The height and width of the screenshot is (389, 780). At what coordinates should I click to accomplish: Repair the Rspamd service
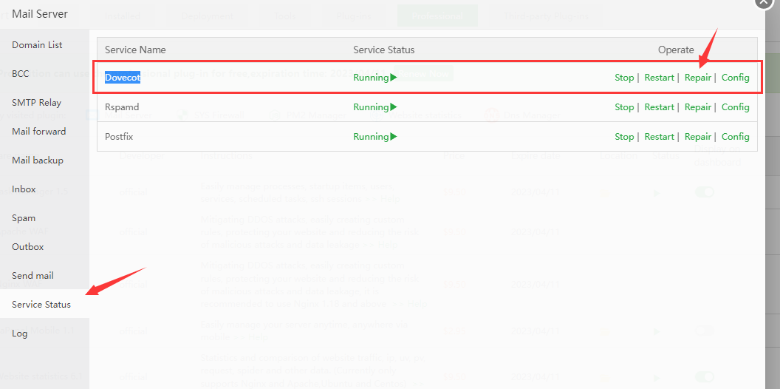(698, 107)
